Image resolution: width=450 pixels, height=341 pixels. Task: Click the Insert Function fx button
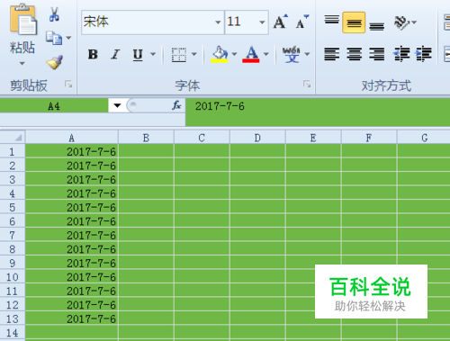point(176,105)
